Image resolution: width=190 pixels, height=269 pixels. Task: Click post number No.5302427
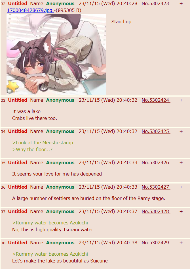pos(156,187)
